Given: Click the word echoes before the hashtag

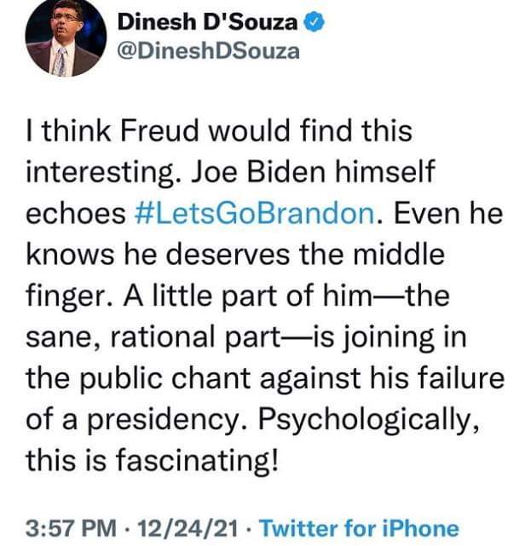Looking at the screenshot, I should pyautogui.click(x=76, y=213).
